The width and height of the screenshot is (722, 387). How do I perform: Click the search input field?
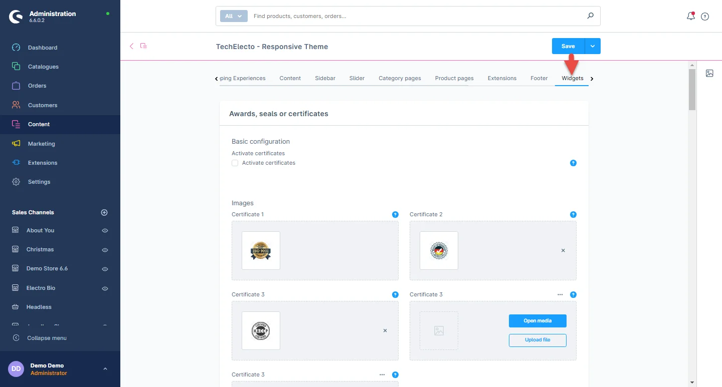click(x=416, y=16)
